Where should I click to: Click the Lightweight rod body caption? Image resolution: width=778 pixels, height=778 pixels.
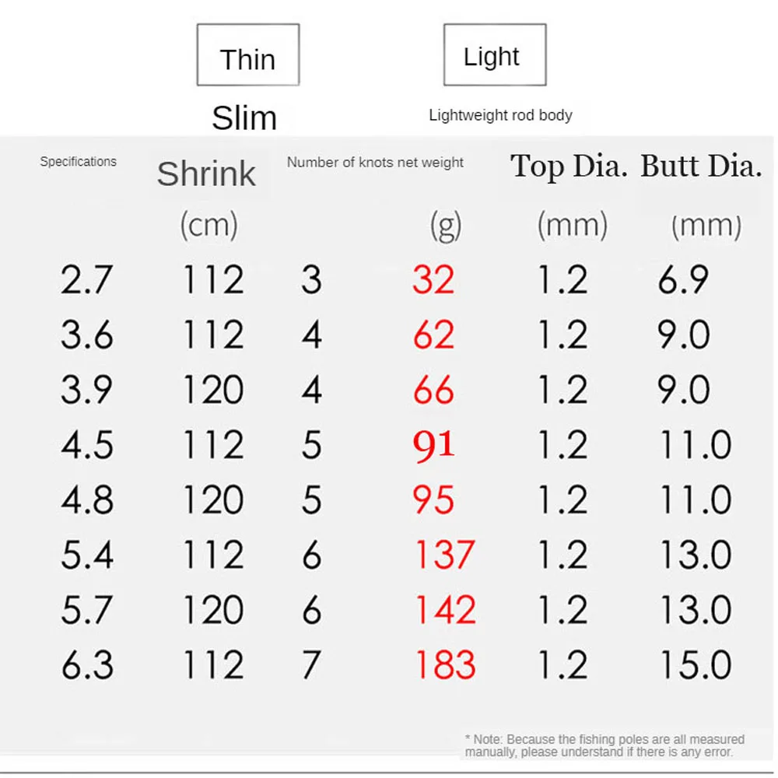click(x=500, y=115)
